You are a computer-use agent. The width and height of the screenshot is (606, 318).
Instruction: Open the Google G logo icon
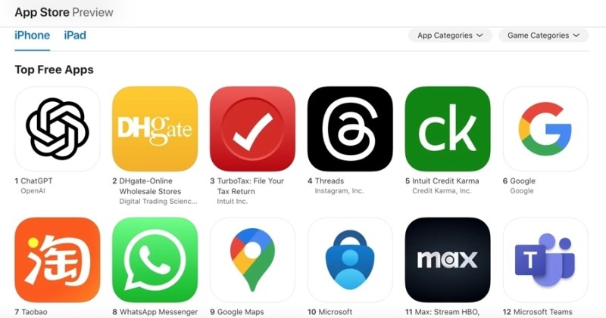(x=545, y=128)
